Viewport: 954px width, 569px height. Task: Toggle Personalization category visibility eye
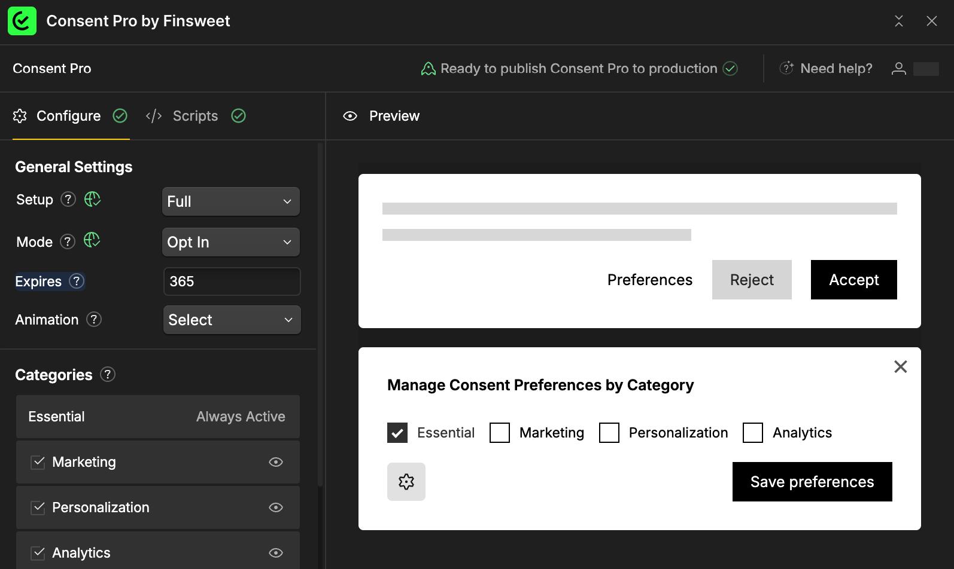click(276, 507)
